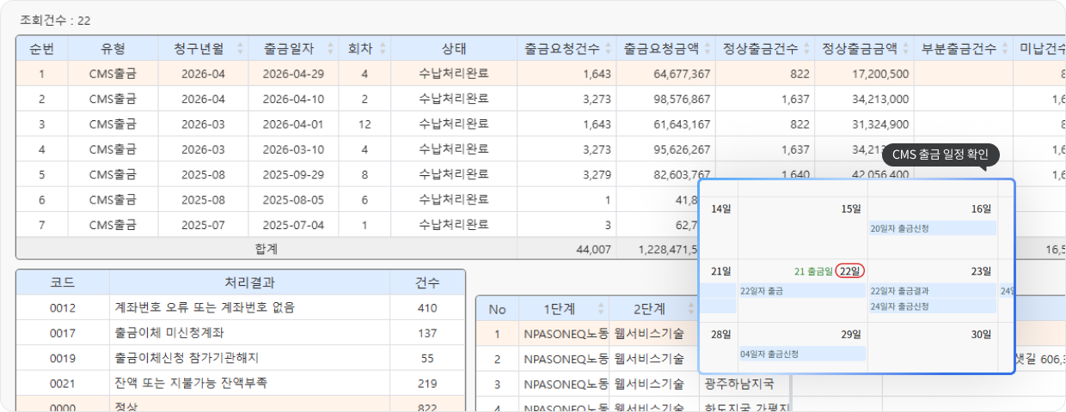Click the 처리결과 column header
This screenshot has height=412, width=1066.
[x=249, y=282]
